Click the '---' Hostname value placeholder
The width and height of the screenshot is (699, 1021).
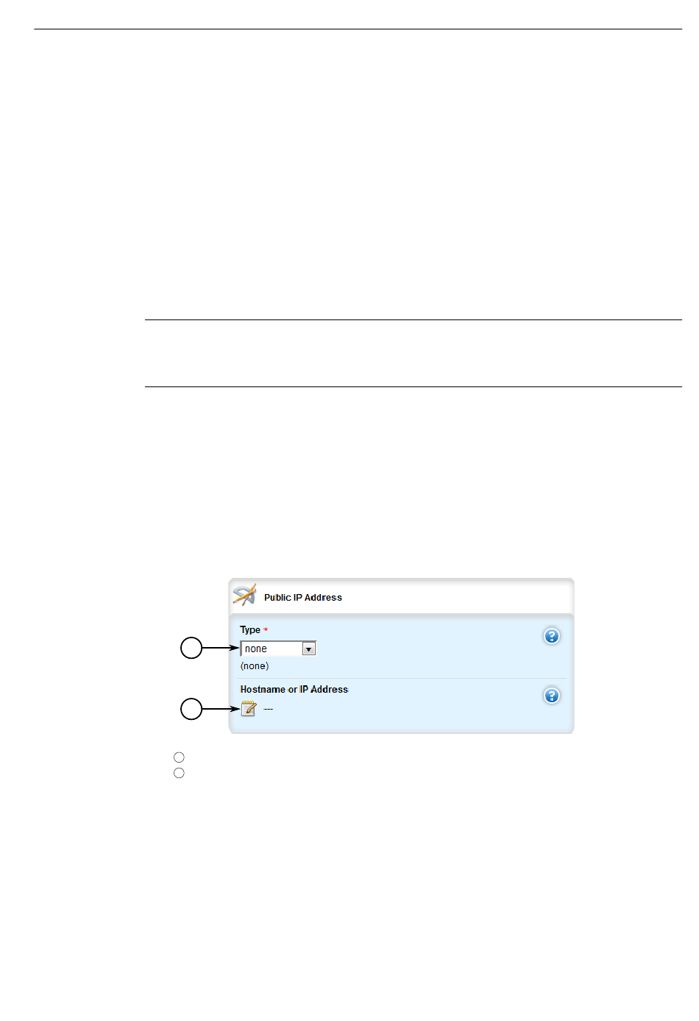[269, 709]
